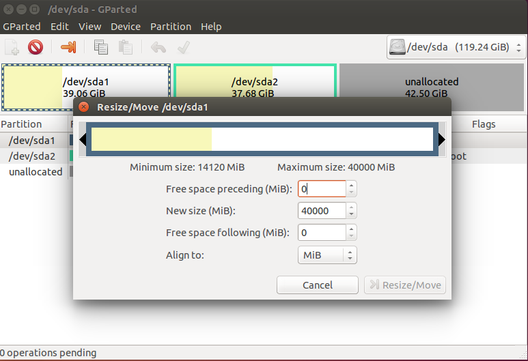Click the Undo last operation arrow

tap(158, 48)
